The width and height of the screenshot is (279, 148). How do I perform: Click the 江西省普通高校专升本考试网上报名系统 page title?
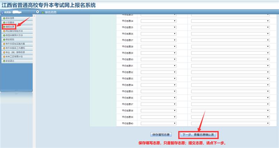(x=48, y=5)
